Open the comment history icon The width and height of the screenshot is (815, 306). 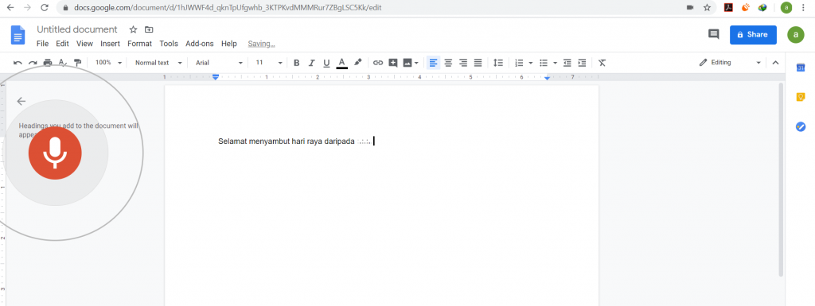pyautogui.click(x=714, y=35)
